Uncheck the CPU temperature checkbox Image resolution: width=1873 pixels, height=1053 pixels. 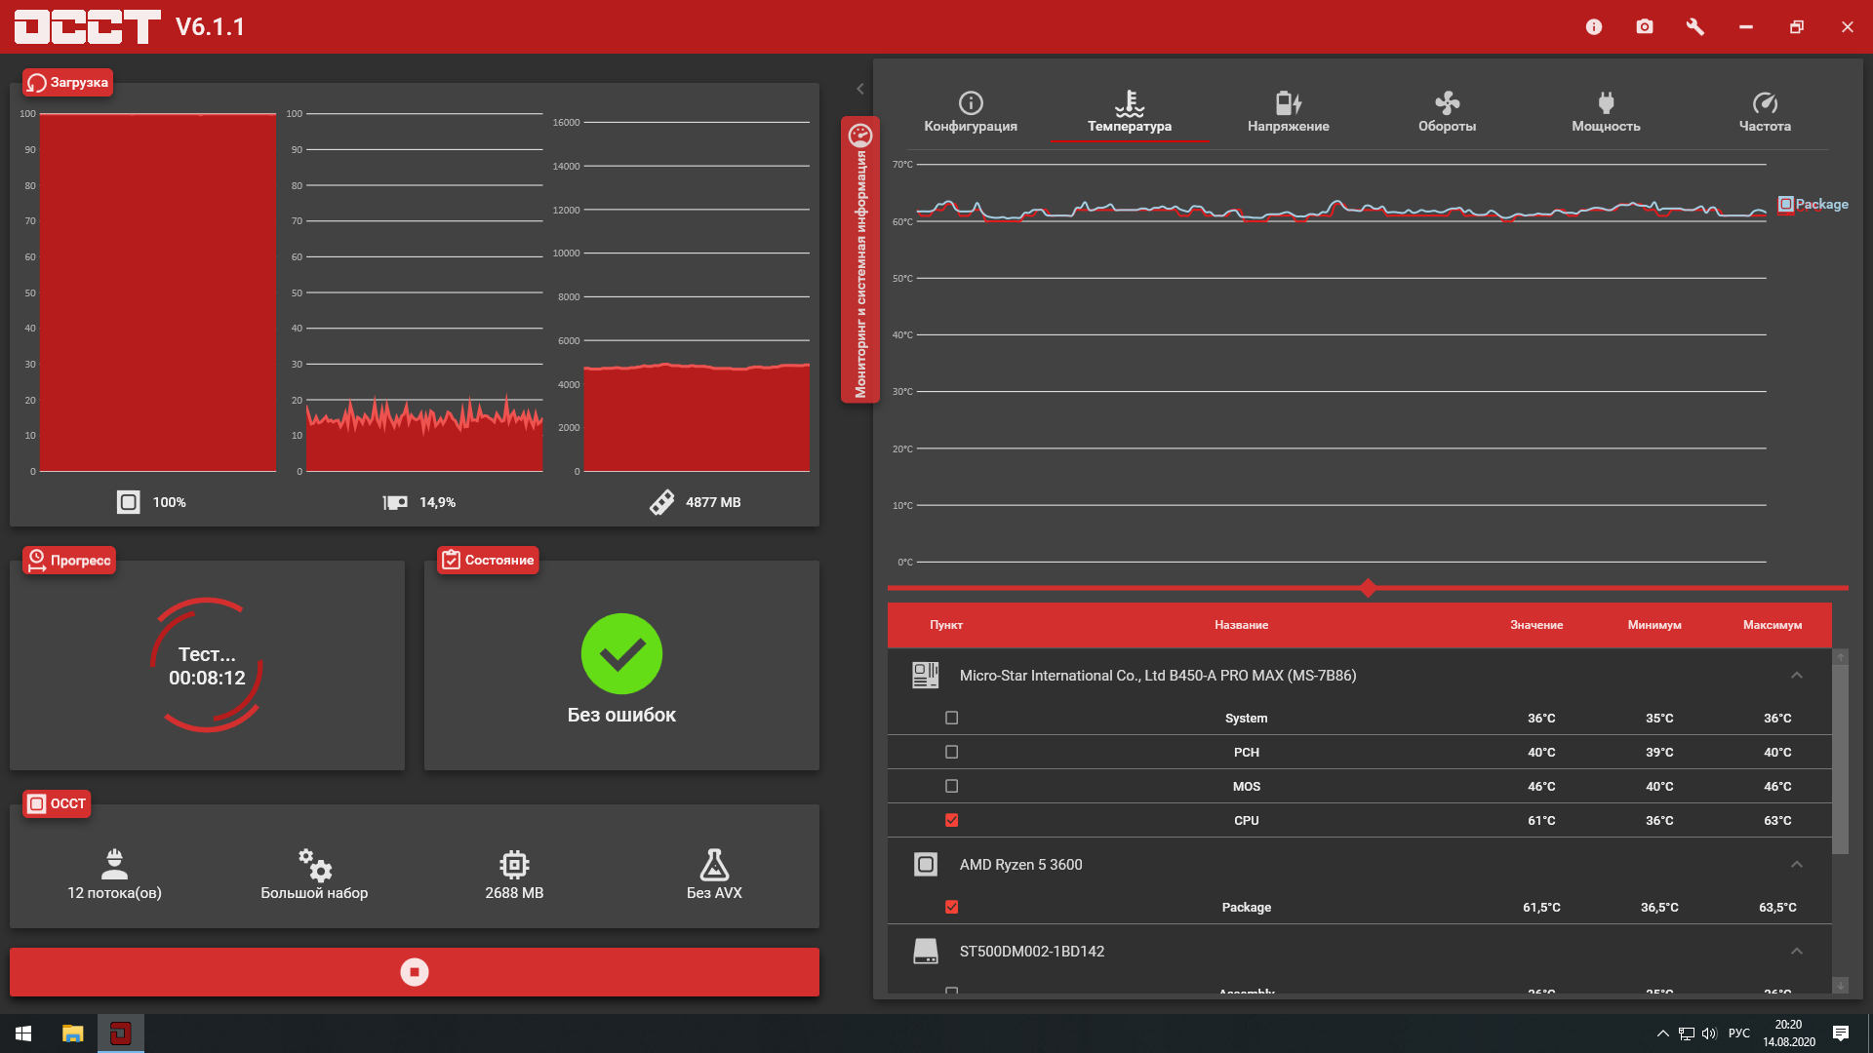pos(952,820)
